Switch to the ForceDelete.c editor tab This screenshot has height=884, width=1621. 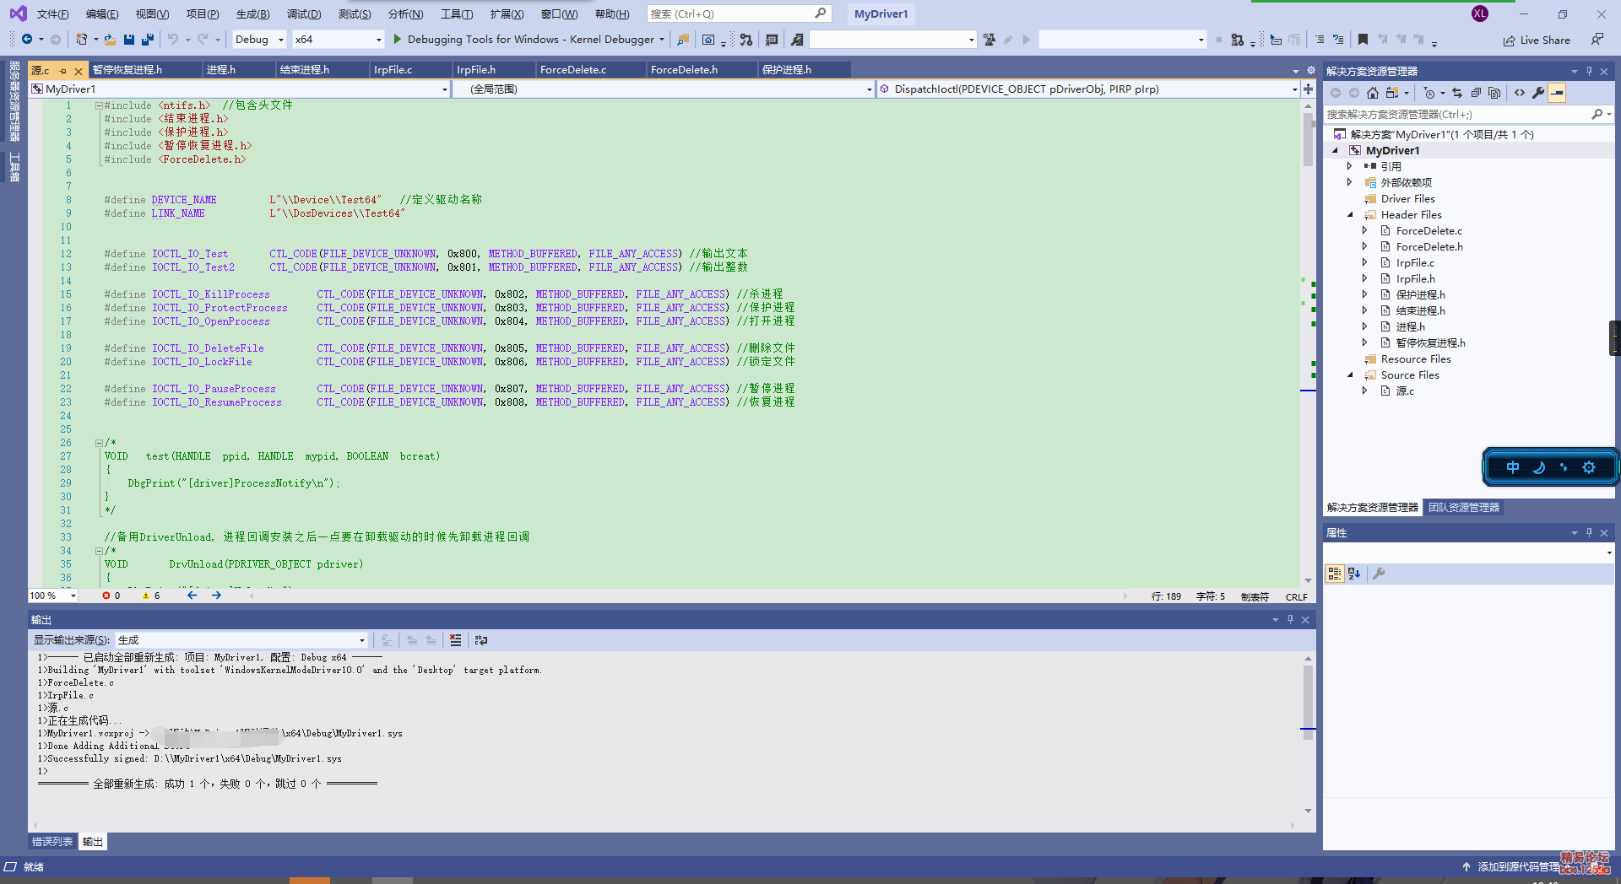(x=573, y=70)
